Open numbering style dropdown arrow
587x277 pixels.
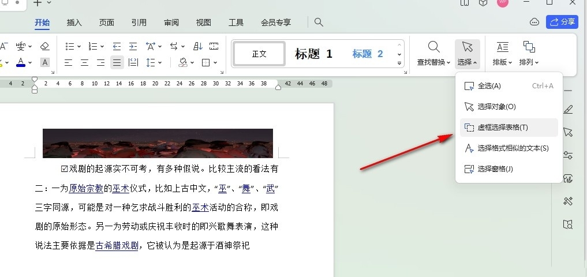point(102,47)
